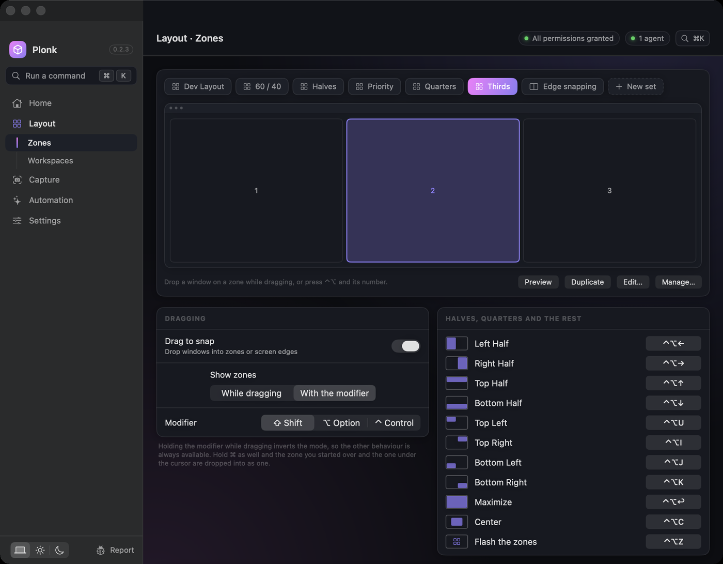Viewport: 723px width, 564px height.
Task: Click the Top Left layout icon
Action: coord(457,423)
